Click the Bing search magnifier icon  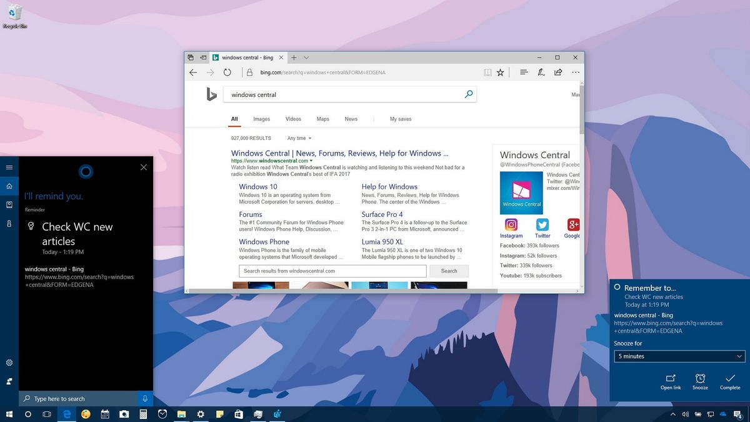(469, 94)
